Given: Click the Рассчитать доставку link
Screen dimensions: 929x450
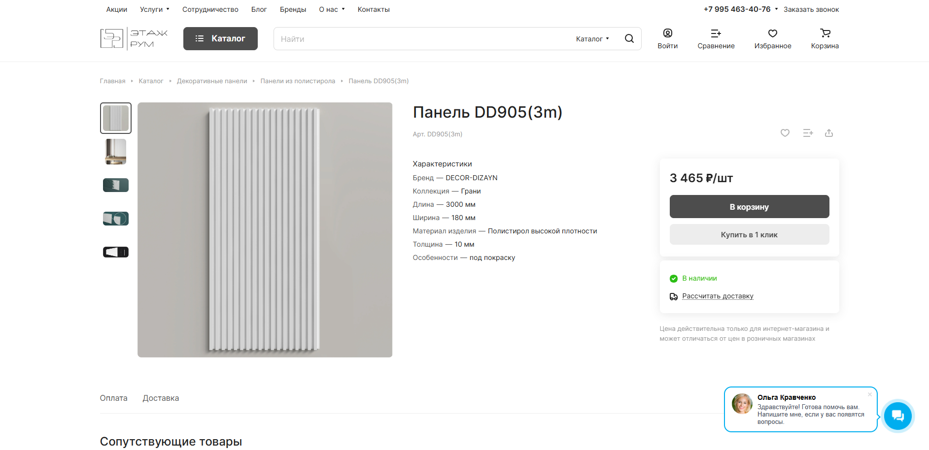Looking at the screenshot, I should pyautogui.click(x=717, y=296).
